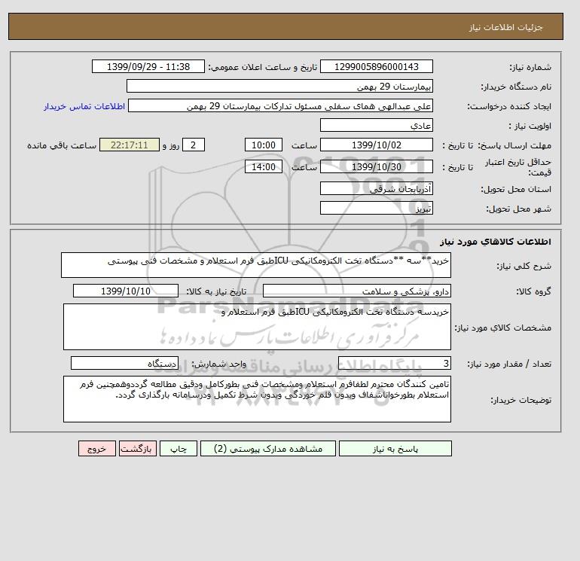Click delivery province field آذربایجان شرقی
The height and width of the screenshot is (561, 580).
[376, 188]
